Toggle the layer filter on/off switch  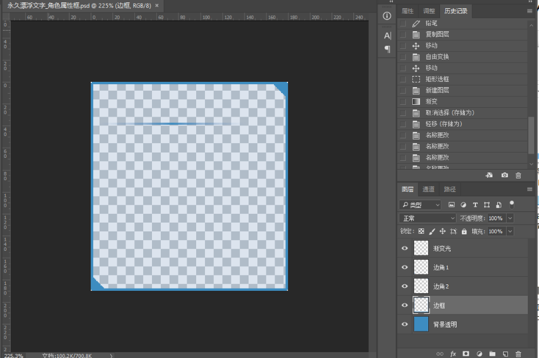tap(512, 204)
